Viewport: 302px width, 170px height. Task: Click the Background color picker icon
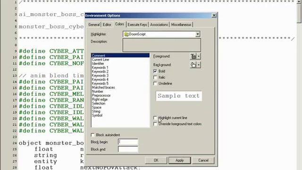193,65
